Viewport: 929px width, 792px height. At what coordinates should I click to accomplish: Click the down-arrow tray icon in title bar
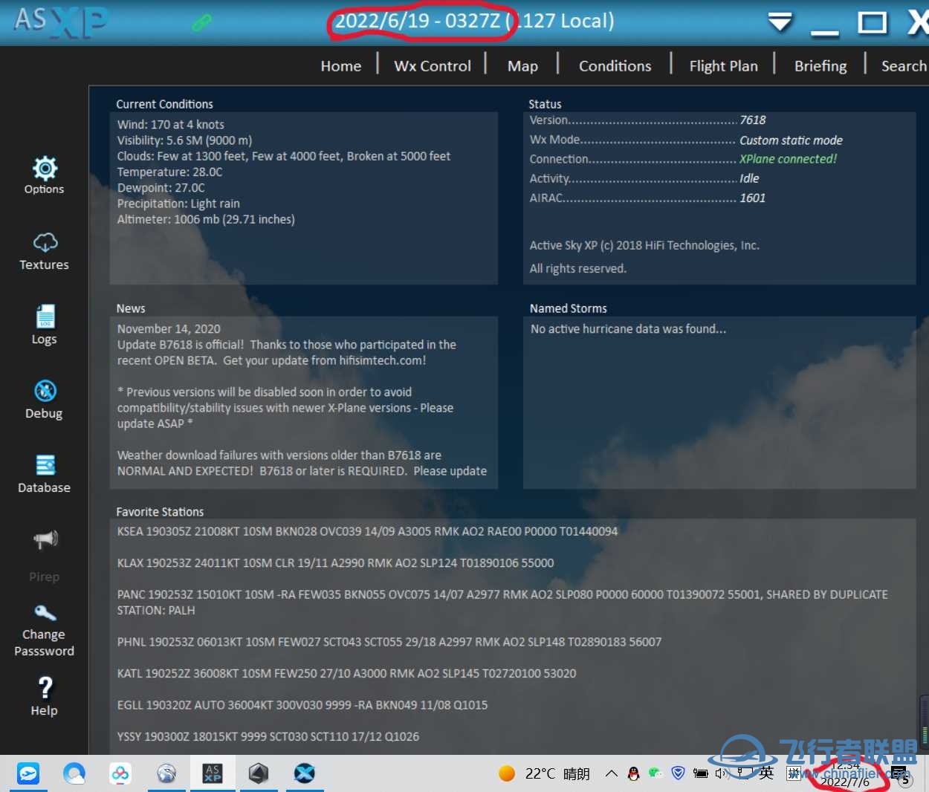[x=780, y=22]
